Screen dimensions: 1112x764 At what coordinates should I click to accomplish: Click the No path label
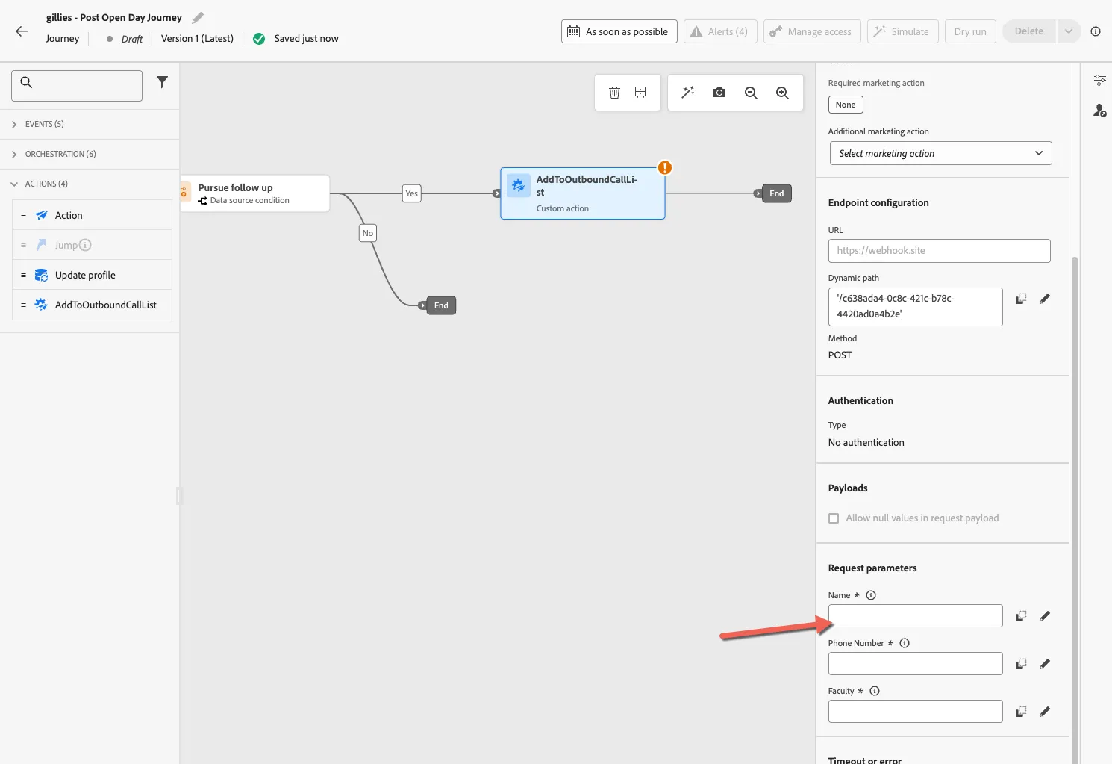(368, 233)
